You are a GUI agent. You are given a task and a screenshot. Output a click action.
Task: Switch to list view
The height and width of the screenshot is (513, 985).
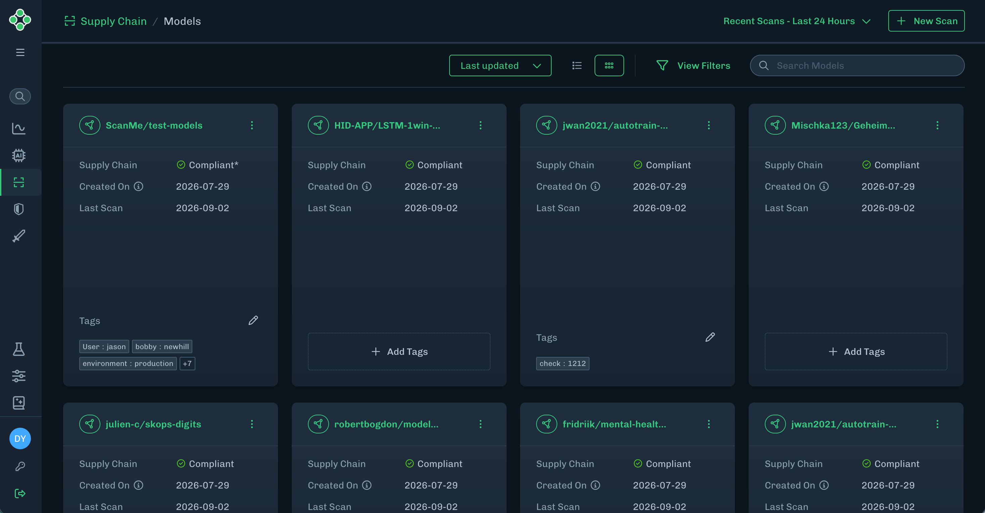coord(577,66)
